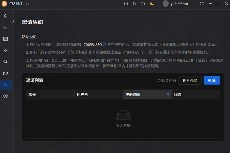230x153 pixels.
Task: Copy the invitation code 700534390
Action: pos(105,45)
